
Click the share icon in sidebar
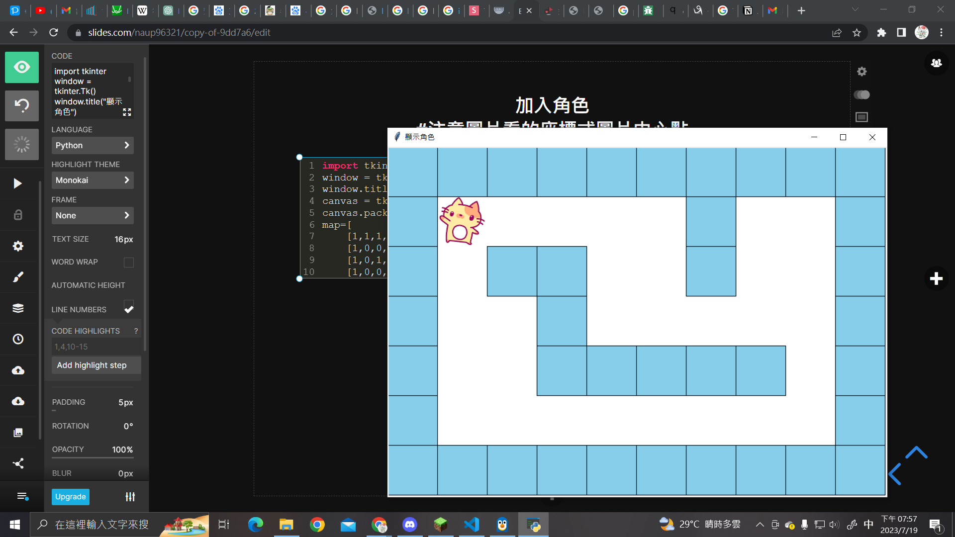18,463
